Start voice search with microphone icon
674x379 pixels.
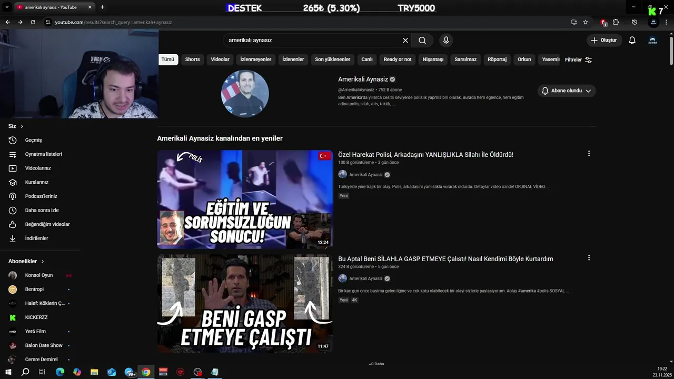coord(446,40)
